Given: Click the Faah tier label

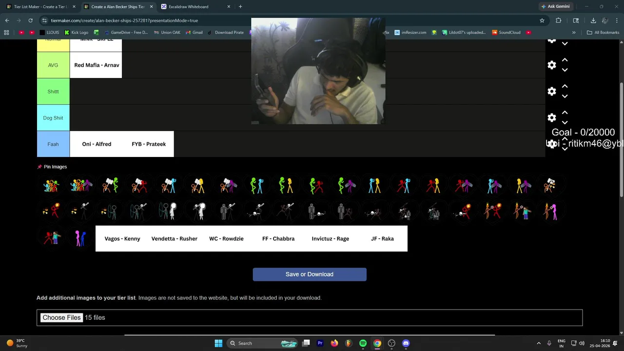Looking at the screenshot, I should coord(53,144).
